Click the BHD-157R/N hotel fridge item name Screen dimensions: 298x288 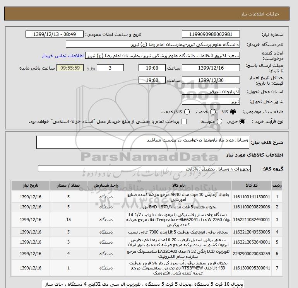click(x=178, y=207)
